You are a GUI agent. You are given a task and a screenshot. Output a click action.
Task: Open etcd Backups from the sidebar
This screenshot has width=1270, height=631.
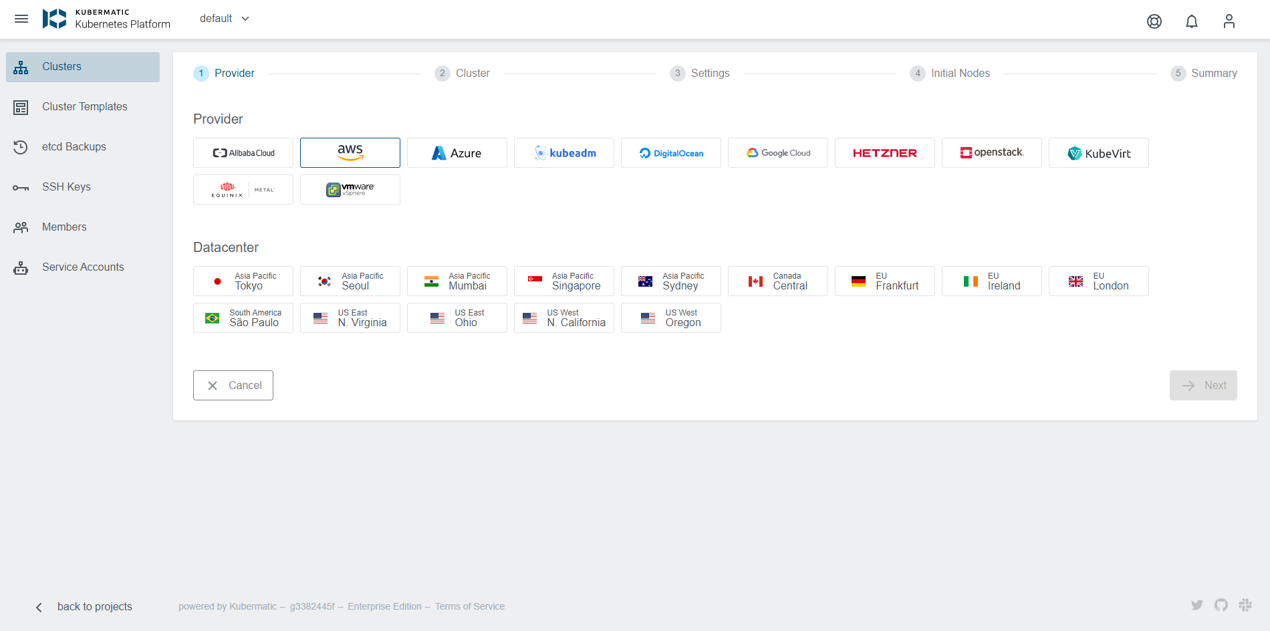(x=75, y=146)
